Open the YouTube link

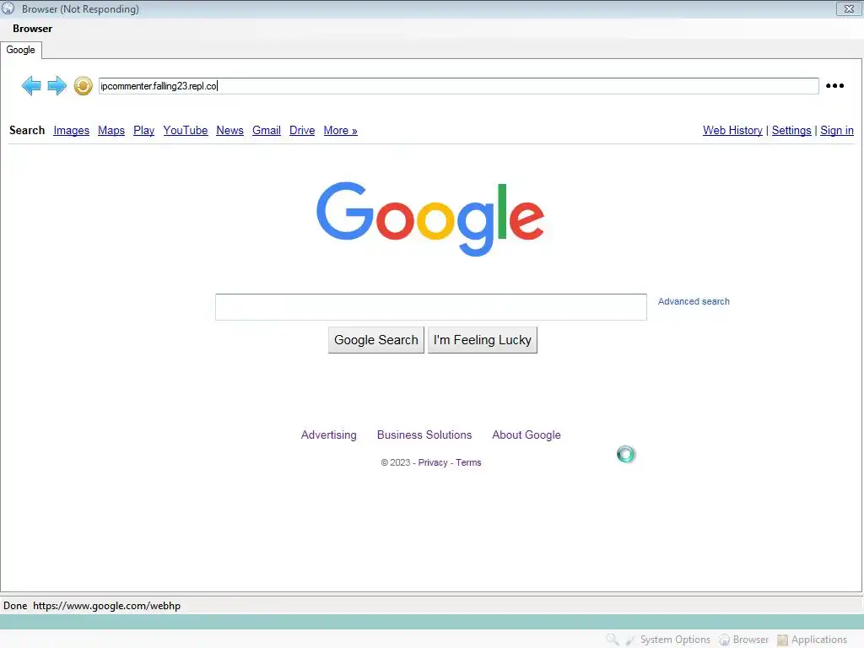click(x=185, y=131)
